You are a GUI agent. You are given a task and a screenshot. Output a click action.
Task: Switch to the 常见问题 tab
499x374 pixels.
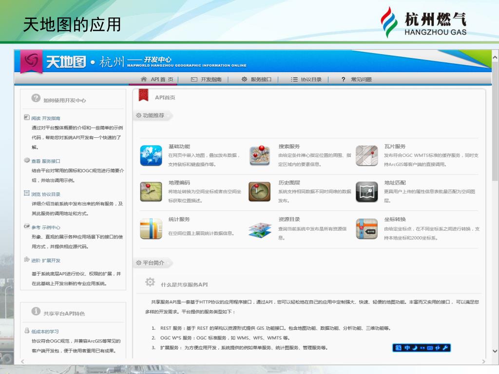356,79
